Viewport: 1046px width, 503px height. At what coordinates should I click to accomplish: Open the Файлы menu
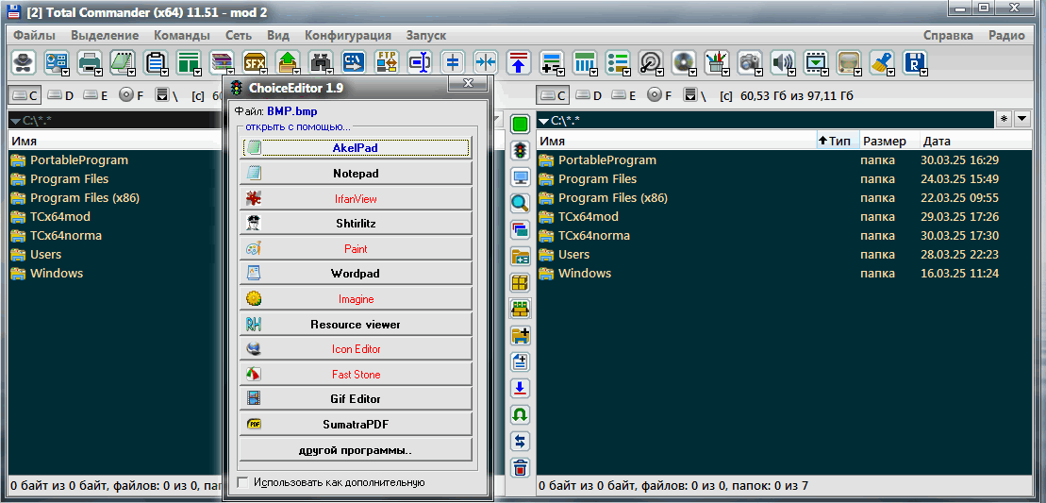(x=34, y=35)
